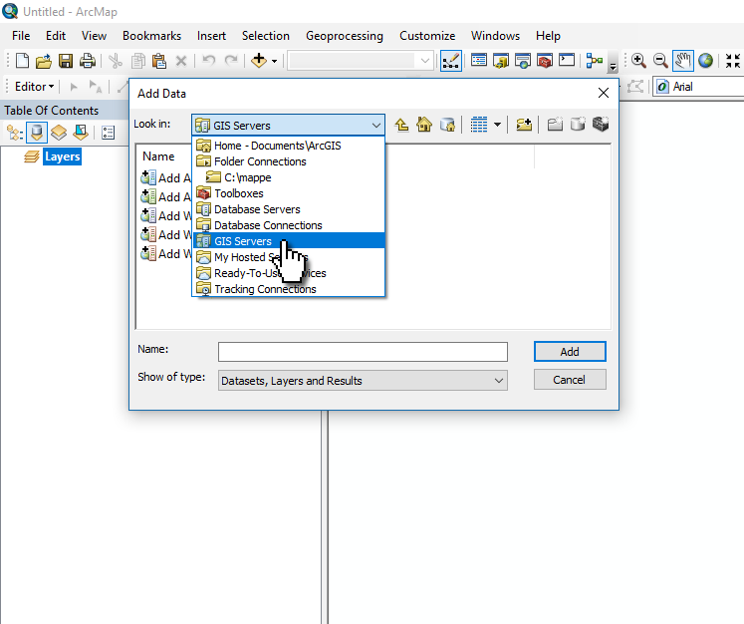Open the Search window icon

(x=523, y=61)
